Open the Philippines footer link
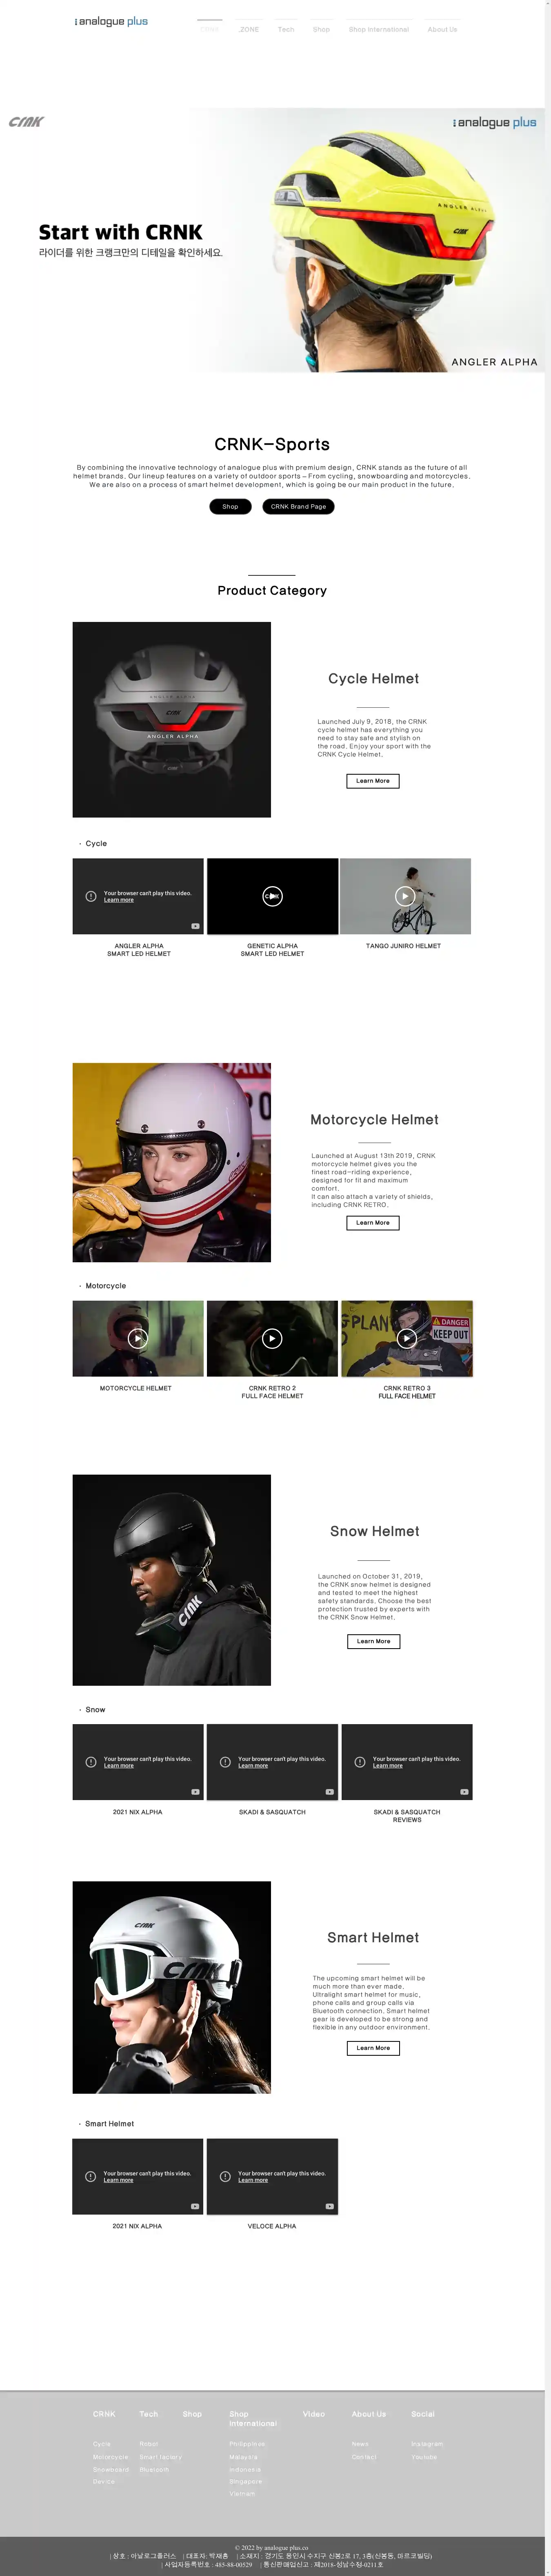 (247, 2444)
